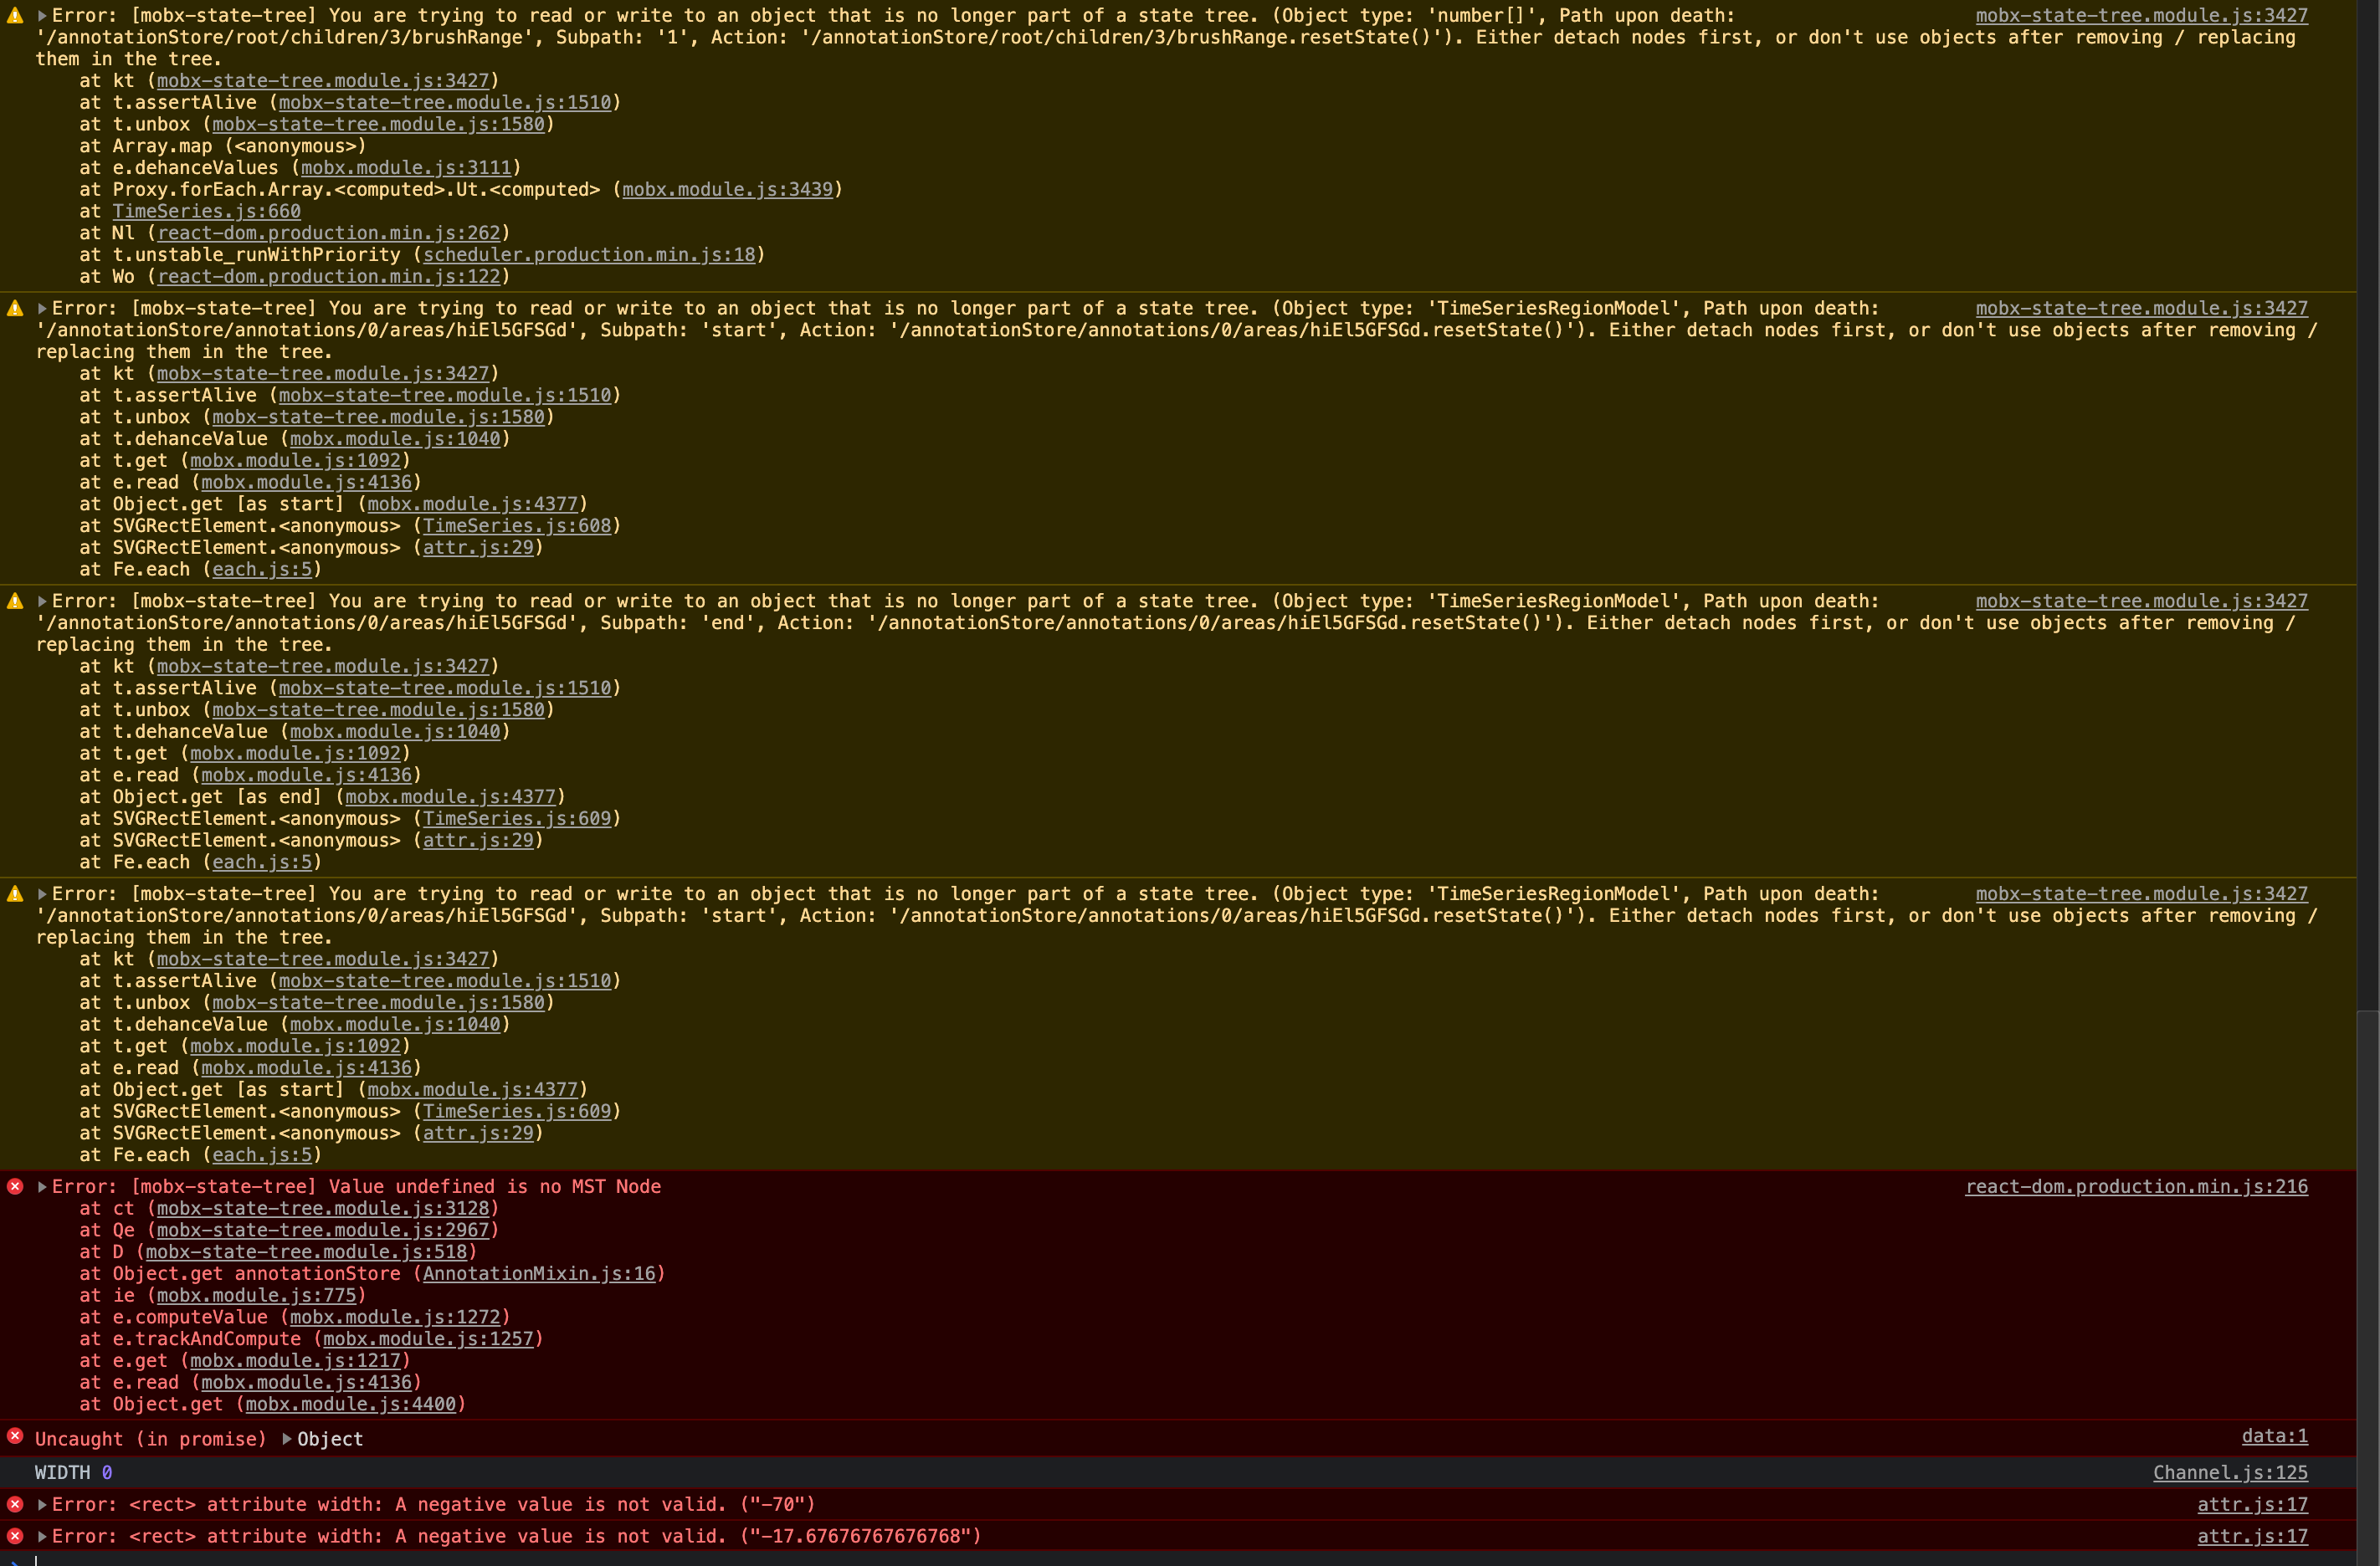2380x1566 pixels.
Task: Click the warning icon on the 'end' subpath error
Action: point(14,601)
